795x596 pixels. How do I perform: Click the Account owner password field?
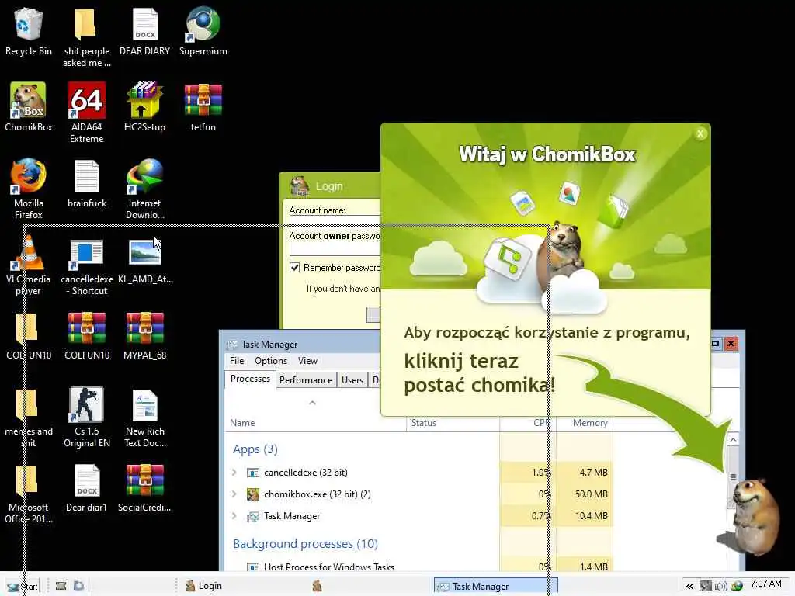click(335, 248)
